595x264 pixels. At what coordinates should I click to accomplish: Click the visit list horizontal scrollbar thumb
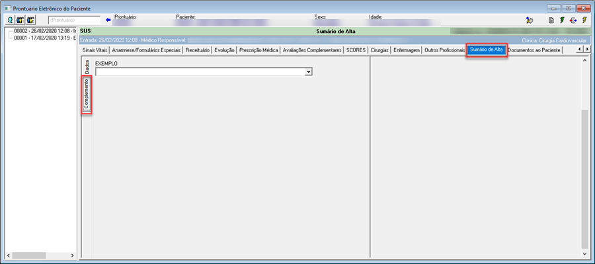click(29, 255)
